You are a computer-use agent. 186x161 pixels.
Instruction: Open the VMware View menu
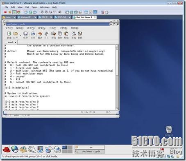[x=20, y=7]
